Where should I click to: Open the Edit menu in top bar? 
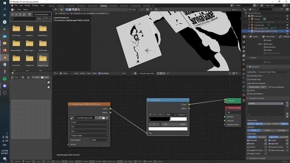click(21, 5)
